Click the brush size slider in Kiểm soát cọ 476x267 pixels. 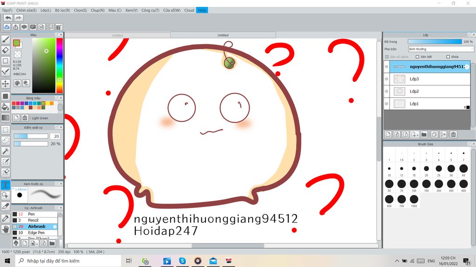(31, 136)
